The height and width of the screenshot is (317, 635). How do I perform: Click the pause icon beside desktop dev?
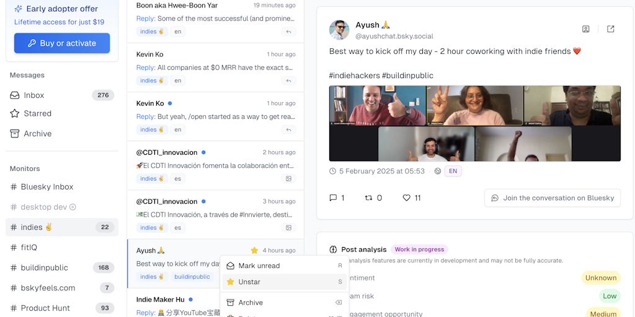[x=73, y=207]
